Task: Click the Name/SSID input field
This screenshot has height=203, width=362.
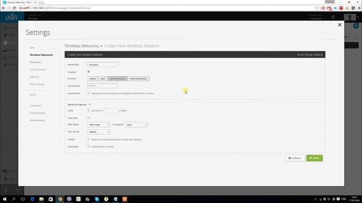Action: tap(102, 64)
